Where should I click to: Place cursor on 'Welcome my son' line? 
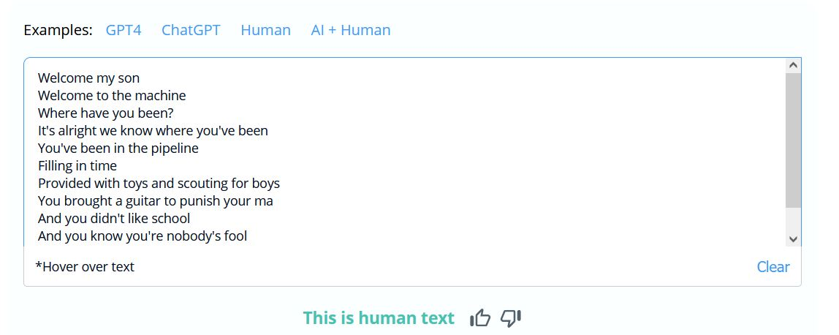(89, 78)
